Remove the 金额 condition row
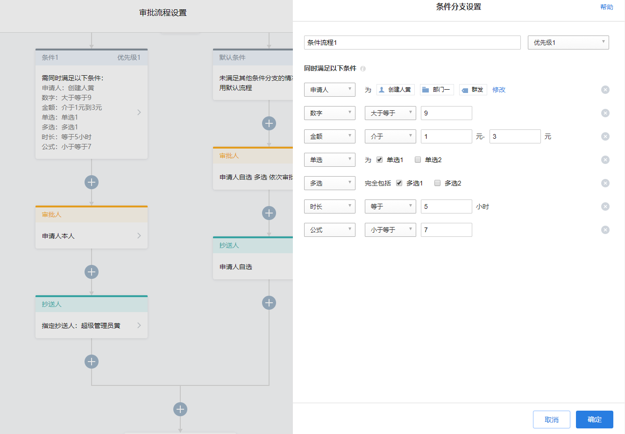The height and width of the screenshot is (434, 625). [x=605, y=136]
